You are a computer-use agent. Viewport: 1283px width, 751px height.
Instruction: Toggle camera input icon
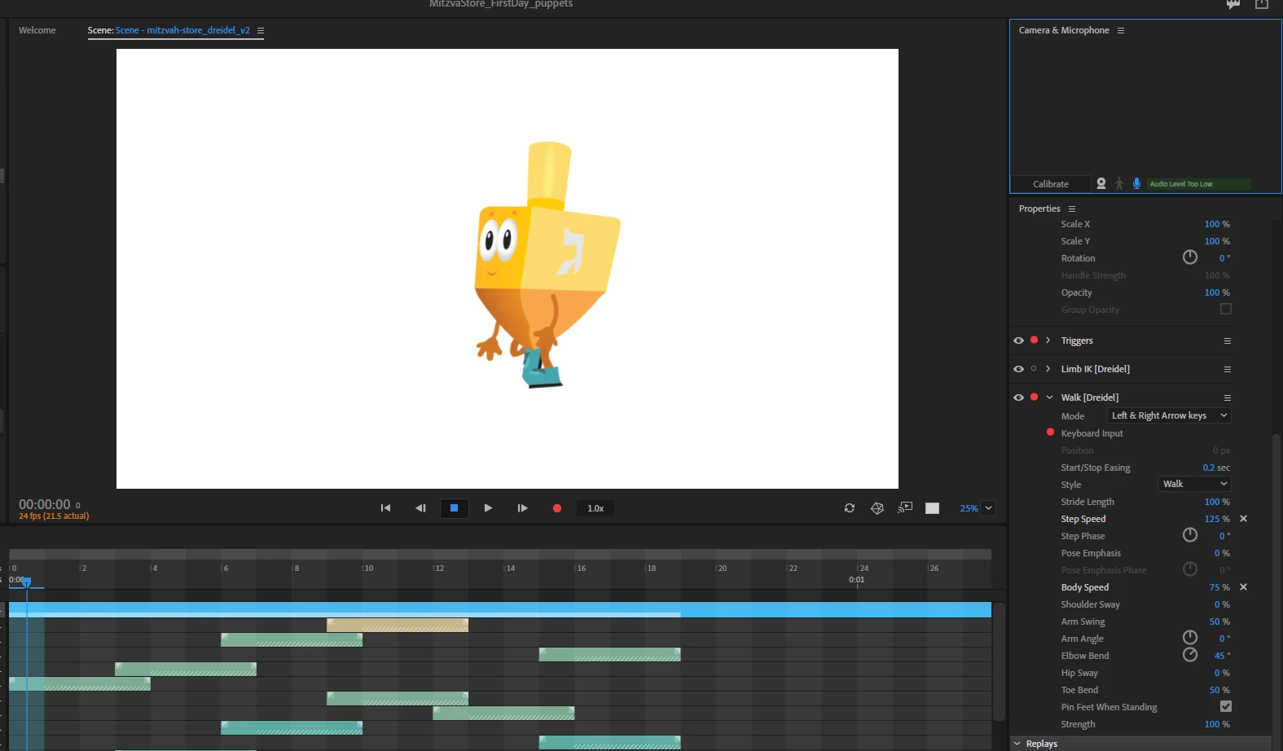(x=1101, y=184)
